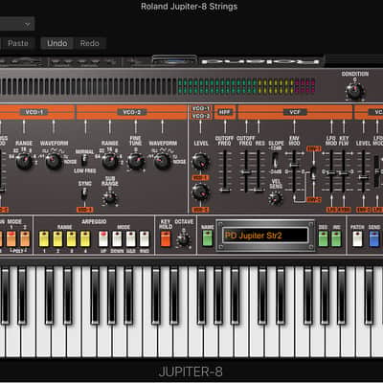This screenshot has width=383, height=383.
Task: Click the VCF section header label
Action: 295,112
